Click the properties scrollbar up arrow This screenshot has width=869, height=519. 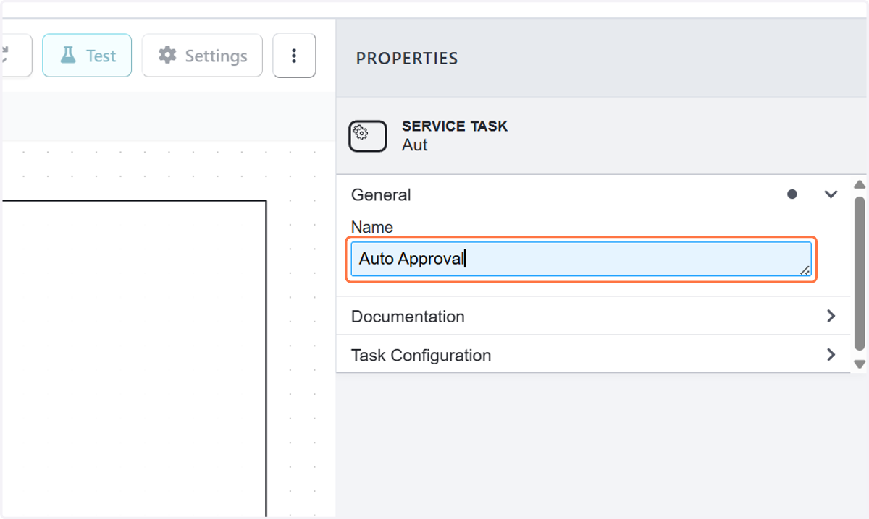click(860, 184)
